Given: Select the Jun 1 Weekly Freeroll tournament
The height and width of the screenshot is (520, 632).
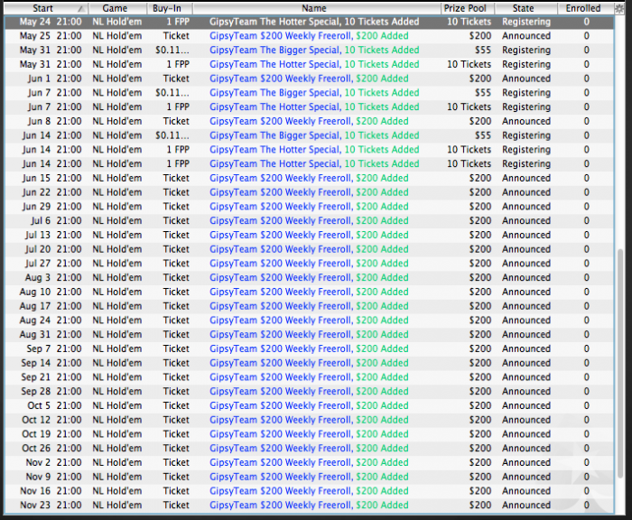Looking at the screenshot, I should pyautogui.click(x=309, y=79).
